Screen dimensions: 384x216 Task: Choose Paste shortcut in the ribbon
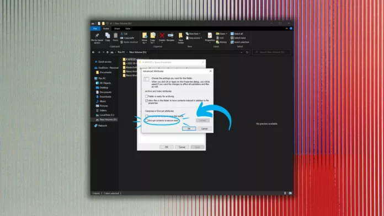129,42
